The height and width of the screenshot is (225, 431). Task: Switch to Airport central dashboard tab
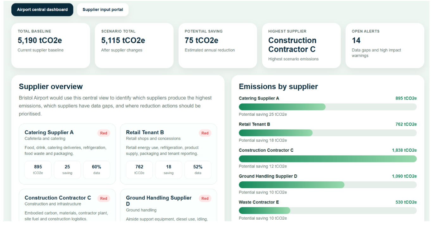42,9
